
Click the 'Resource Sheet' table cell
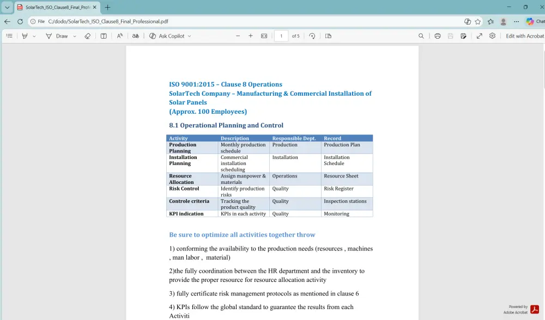pyautogui.click(x=347, y=179)
